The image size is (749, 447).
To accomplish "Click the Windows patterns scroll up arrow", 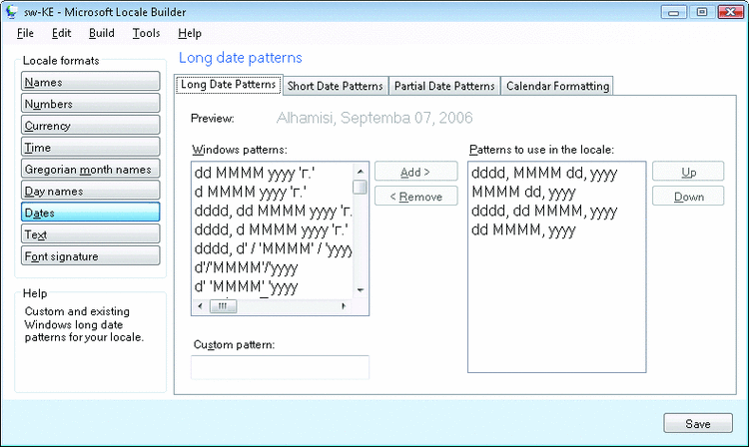I will click(361, 172).
